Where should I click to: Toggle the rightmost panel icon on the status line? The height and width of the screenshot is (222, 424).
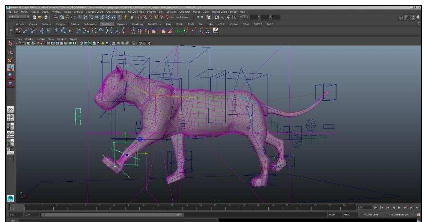click(418, 17)
